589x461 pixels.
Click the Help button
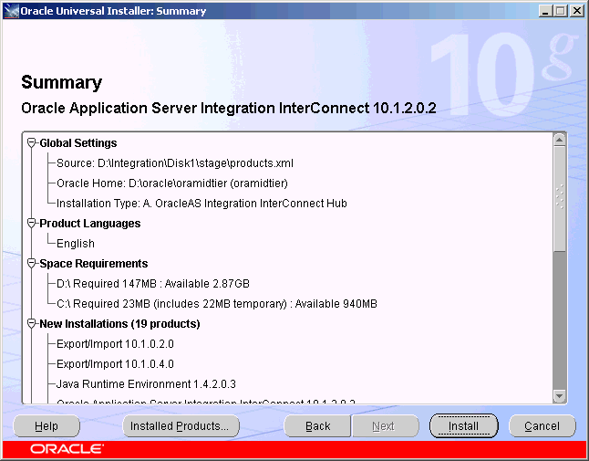pyautogui.click(x=46, y=426)
